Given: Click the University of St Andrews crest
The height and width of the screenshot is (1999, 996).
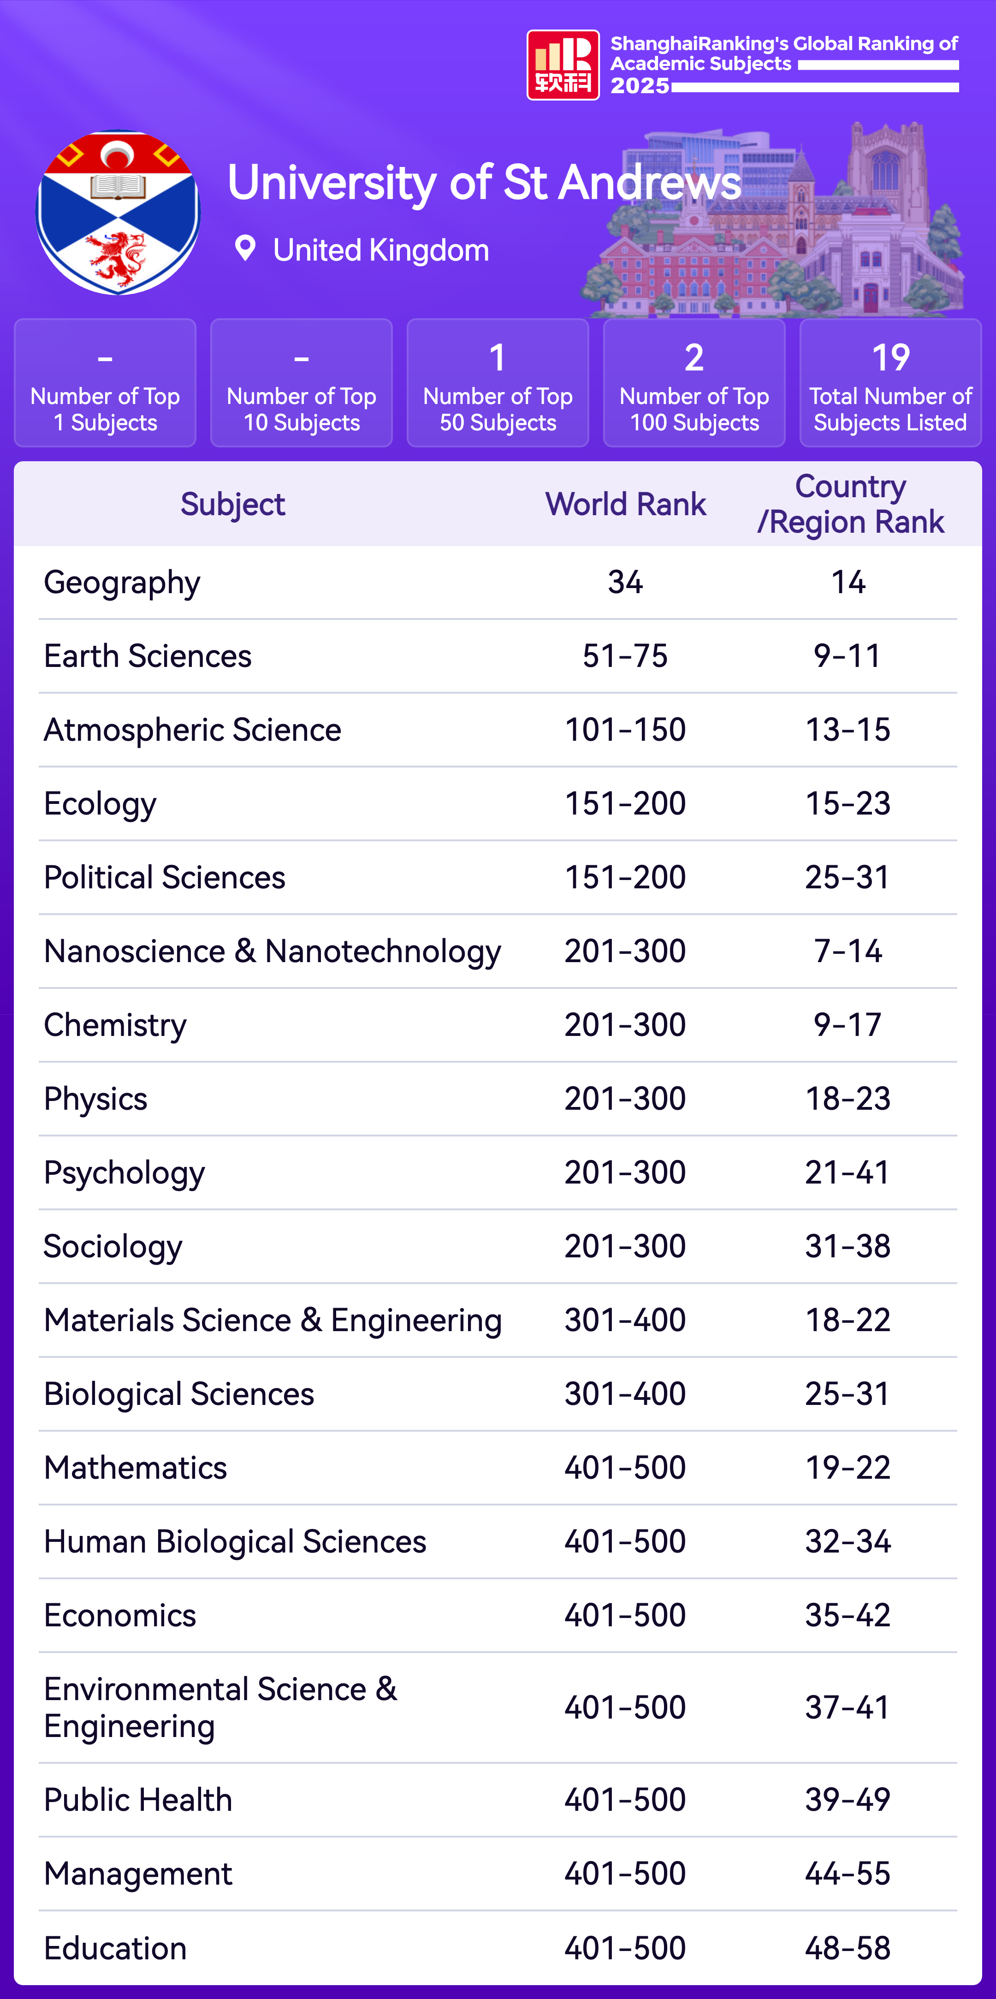Looking at the screenshot, I should pyautogui.click(x=118, y=212).
